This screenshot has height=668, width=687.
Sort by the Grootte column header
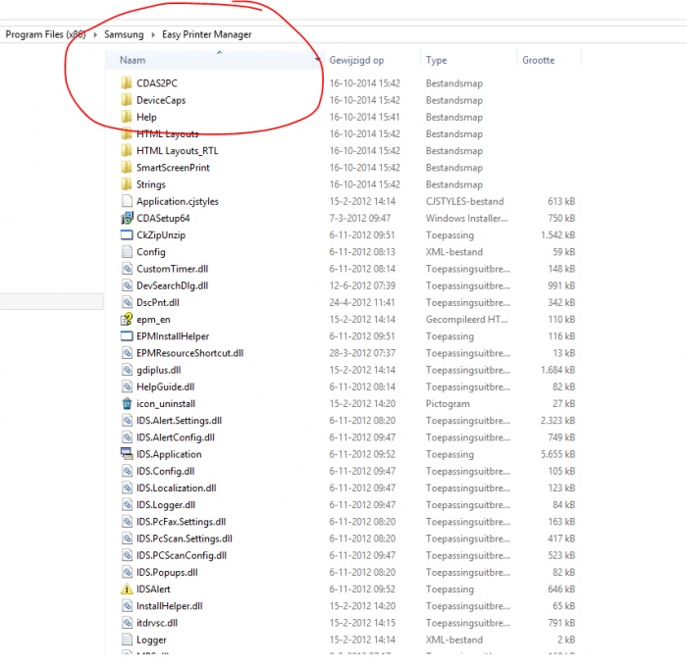point(539,60)
